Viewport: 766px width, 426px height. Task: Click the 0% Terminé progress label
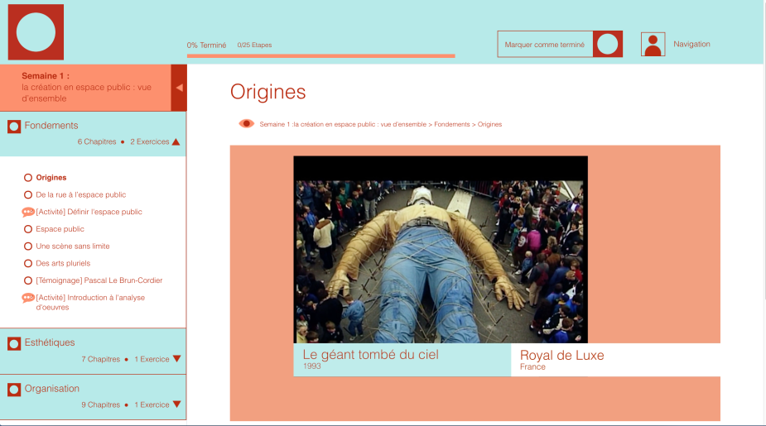click(206, 45)
